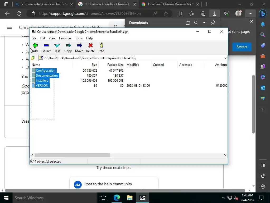Click the left arrow of 7-Zip scrollbar
This screenshot has width=270, height=203.
click(32, 155)
